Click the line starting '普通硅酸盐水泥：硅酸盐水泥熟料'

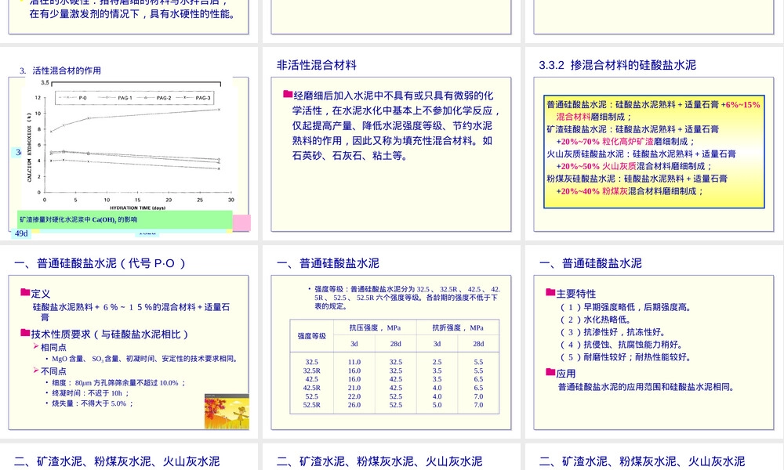(653, 104)
